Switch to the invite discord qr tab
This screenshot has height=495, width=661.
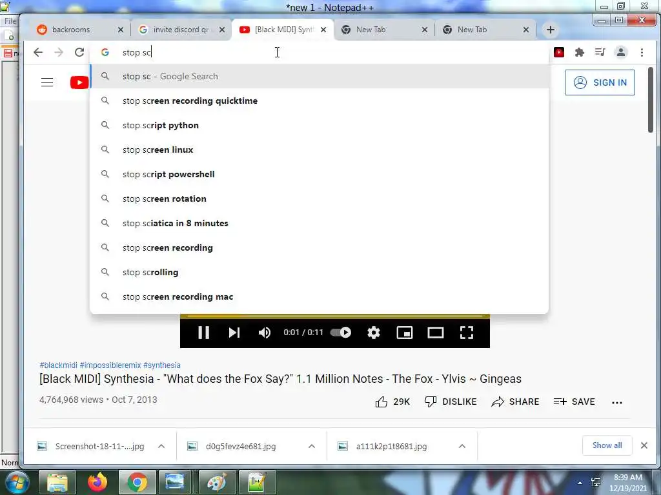click(x=181, y=30)
